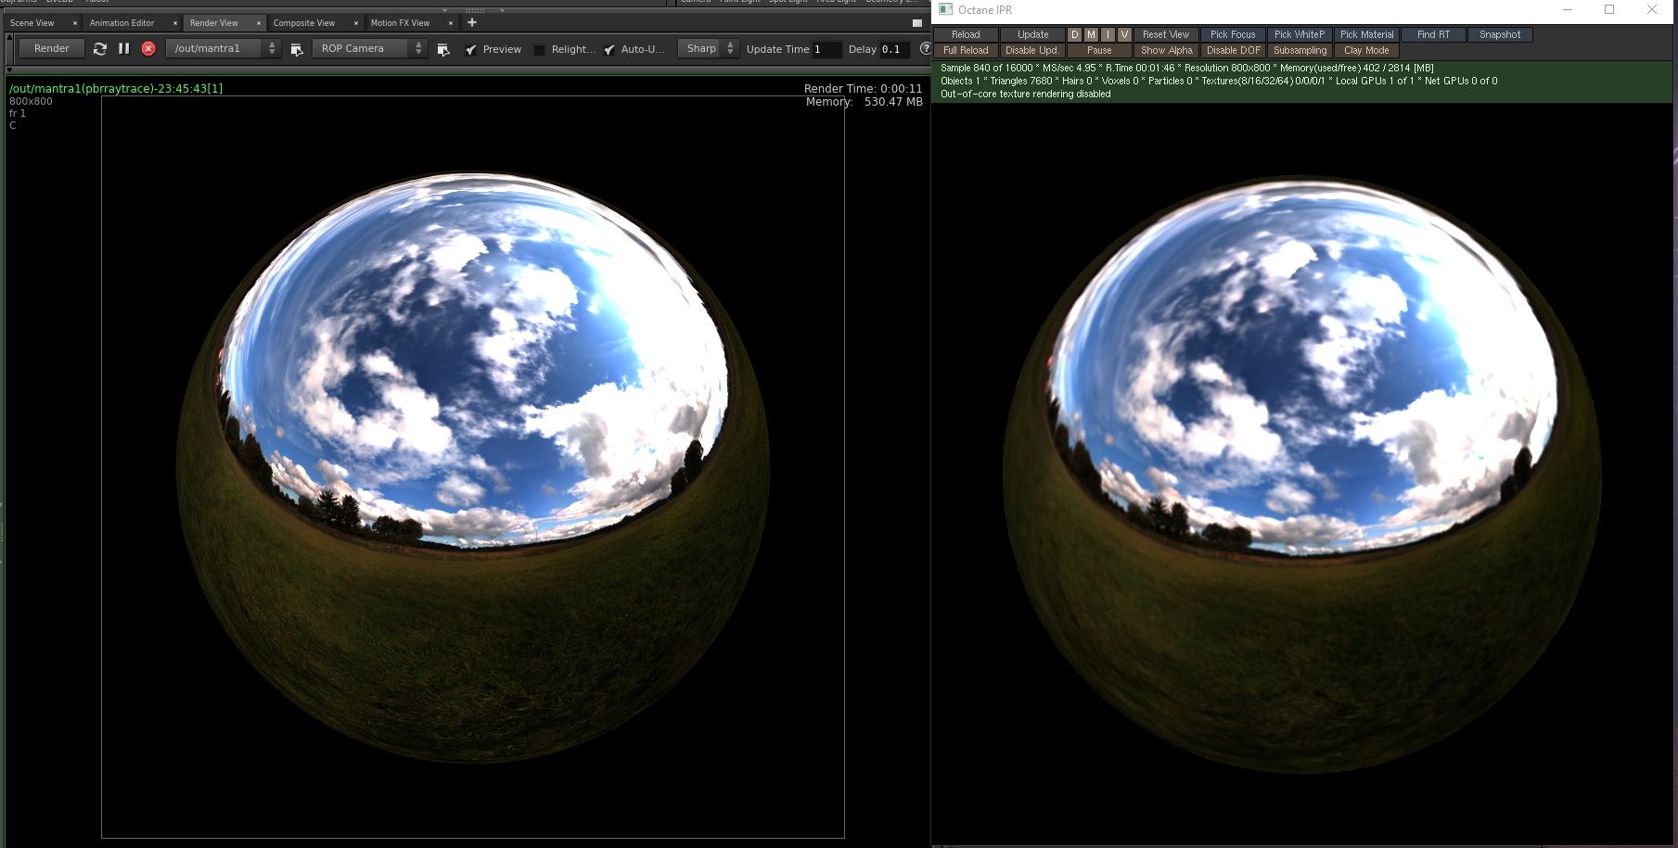1678x848 pixels.
Task: Open the Sharp filter dropdown
Action: [708, 48]
